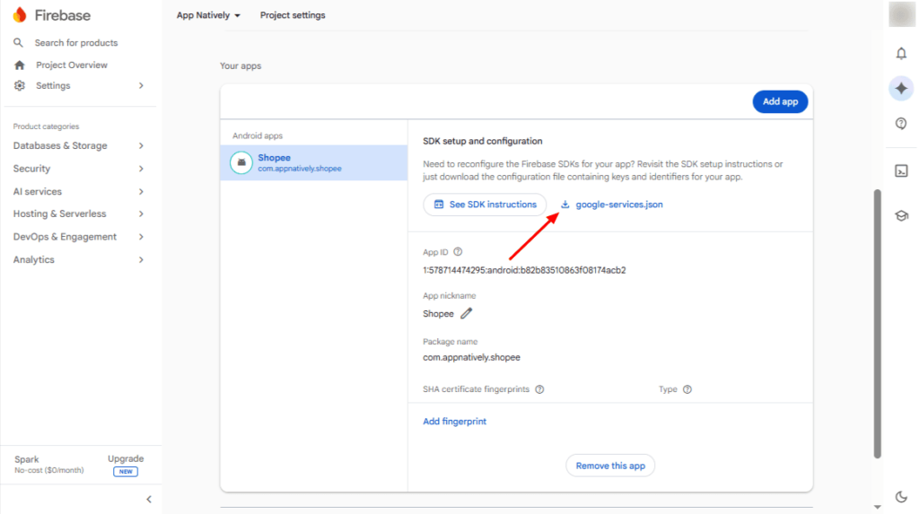The image size is (919, 514).
Task: Click the 'Product categories' label
Action: (46, 126)
